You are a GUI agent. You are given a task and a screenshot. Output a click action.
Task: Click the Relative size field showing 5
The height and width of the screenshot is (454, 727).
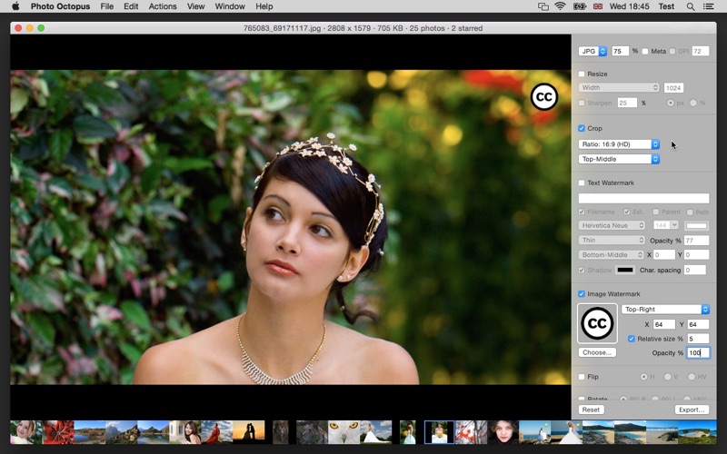698,339
